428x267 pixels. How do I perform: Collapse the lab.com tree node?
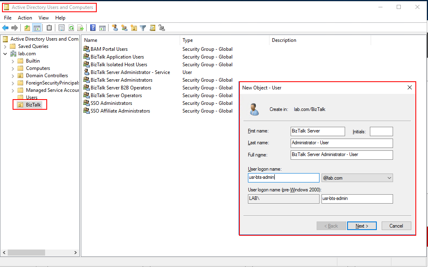point(5,54)
